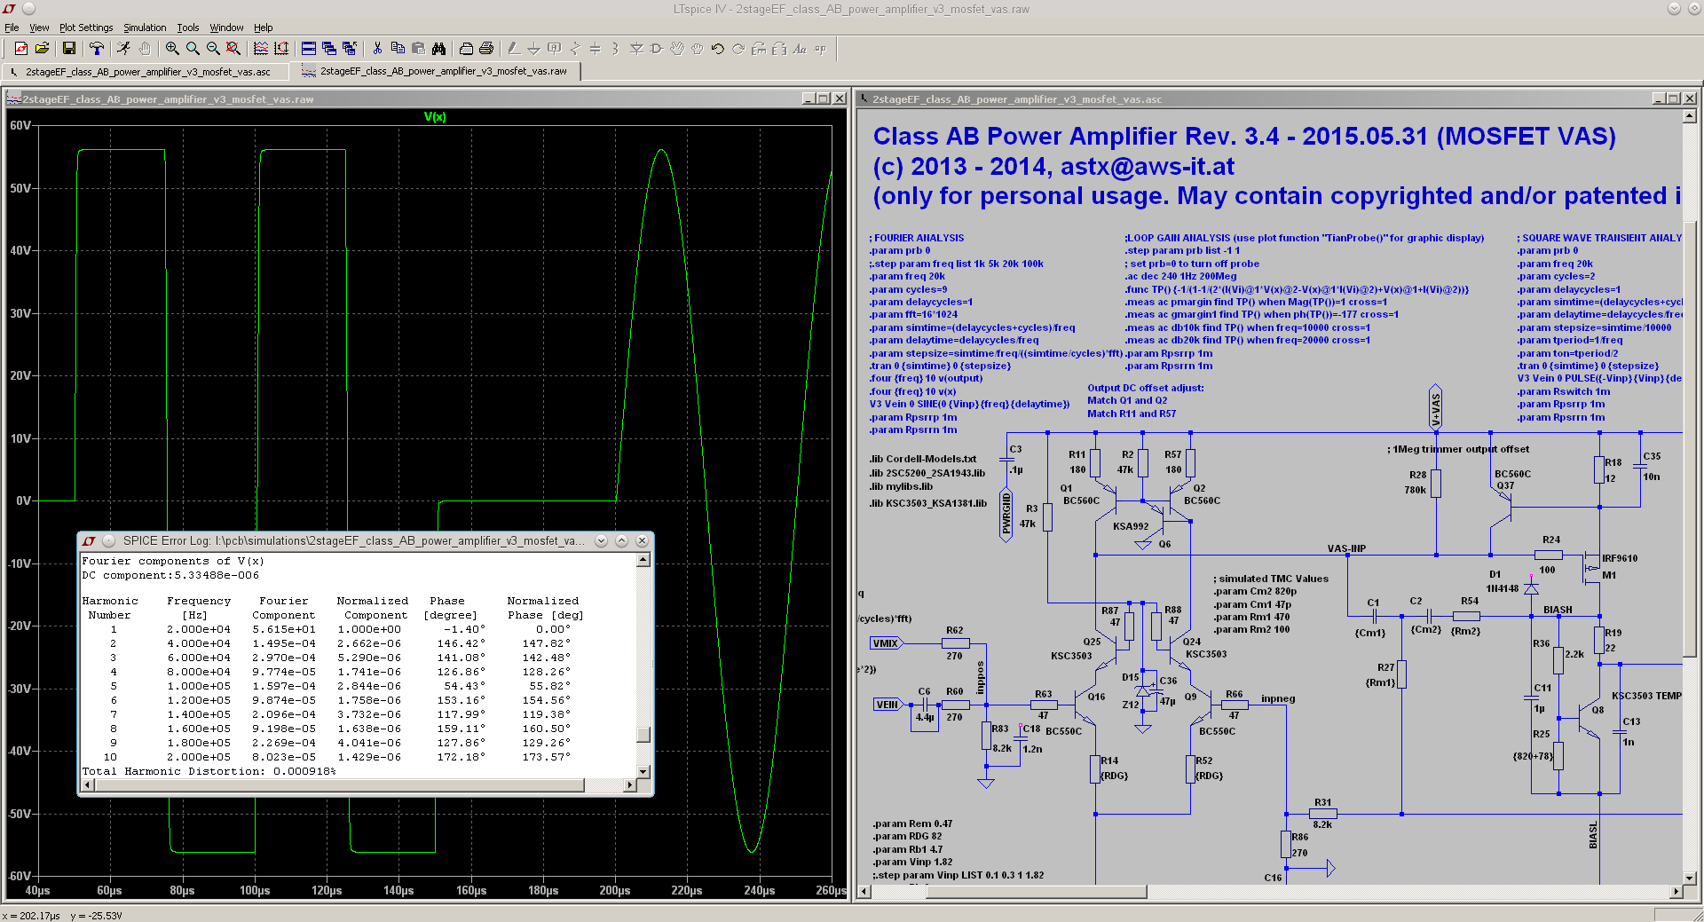Click the VMIX label in schematic

(886, 643)
